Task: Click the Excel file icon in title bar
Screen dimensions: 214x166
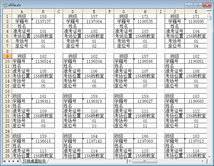Action: (x=5, y=5)
